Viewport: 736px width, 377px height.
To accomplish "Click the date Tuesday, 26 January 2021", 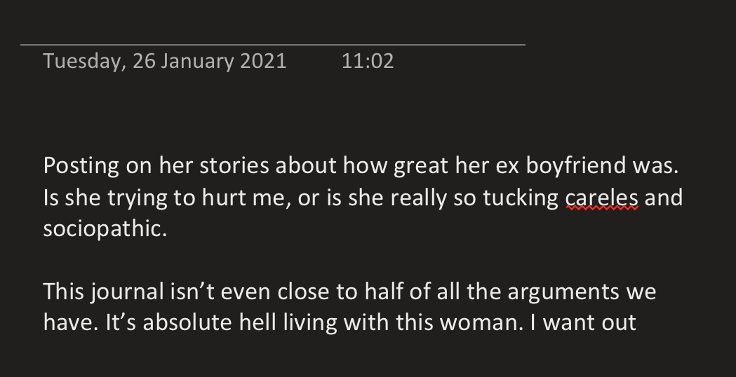I will pos(165,61).
